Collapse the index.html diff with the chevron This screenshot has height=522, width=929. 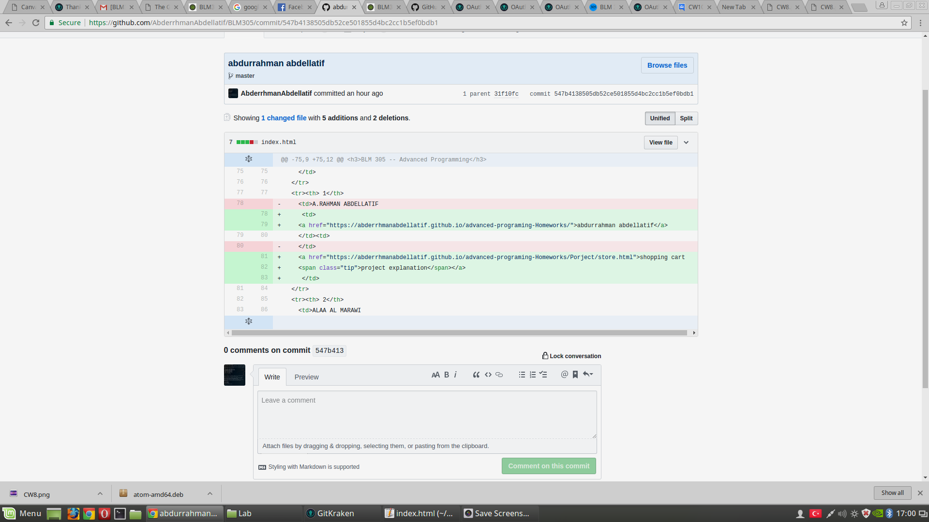[686, 143]
